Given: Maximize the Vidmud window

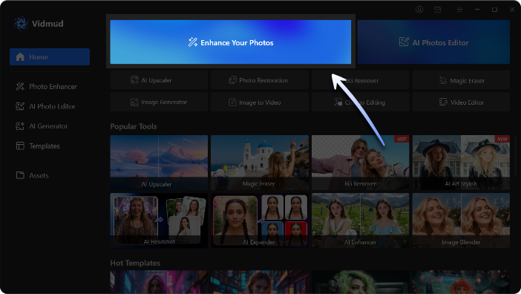Looking at the screenshot, I should pos(494,10).
